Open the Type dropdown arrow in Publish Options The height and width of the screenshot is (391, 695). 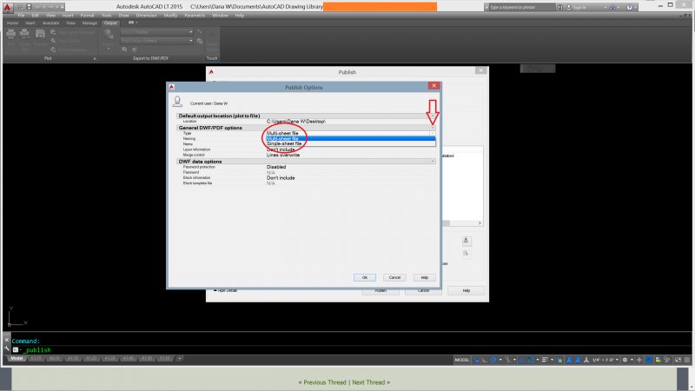(x=432, y=133)
